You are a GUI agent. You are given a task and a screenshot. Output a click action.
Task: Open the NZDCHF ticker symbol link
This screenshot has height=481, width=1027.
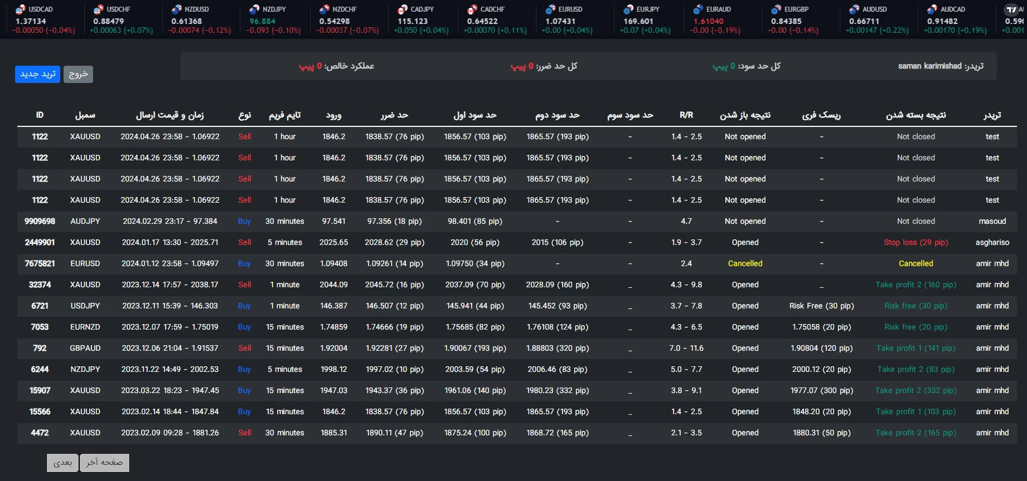344,9
